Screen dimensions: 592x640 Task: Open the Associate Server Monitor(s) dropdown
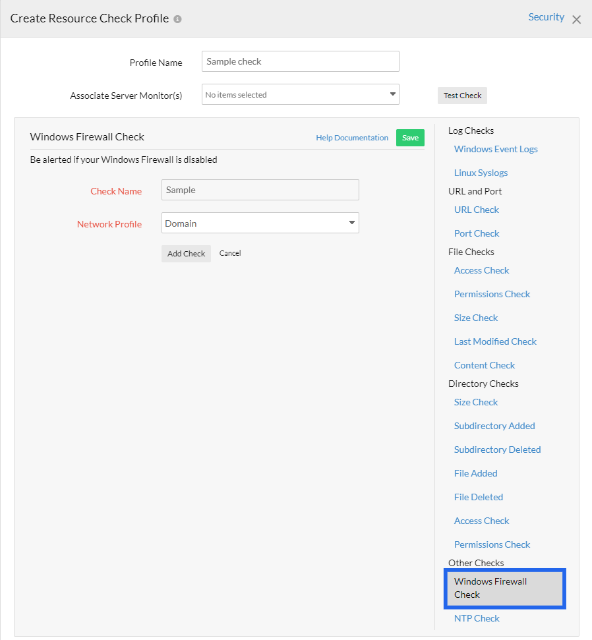point(301,94)
